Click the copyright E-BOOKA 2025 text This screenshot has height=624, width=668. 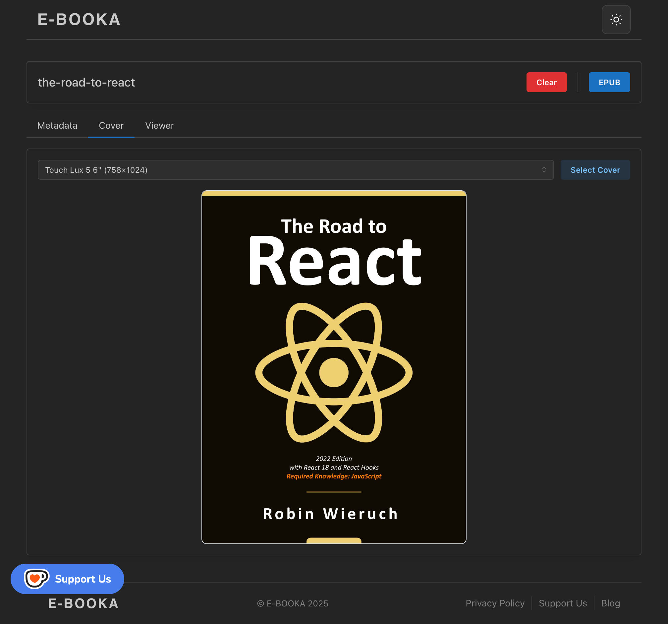pos(292,603)
